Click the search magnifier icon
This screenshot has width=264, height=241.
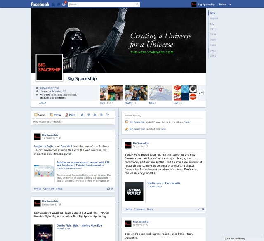(137, 4)
